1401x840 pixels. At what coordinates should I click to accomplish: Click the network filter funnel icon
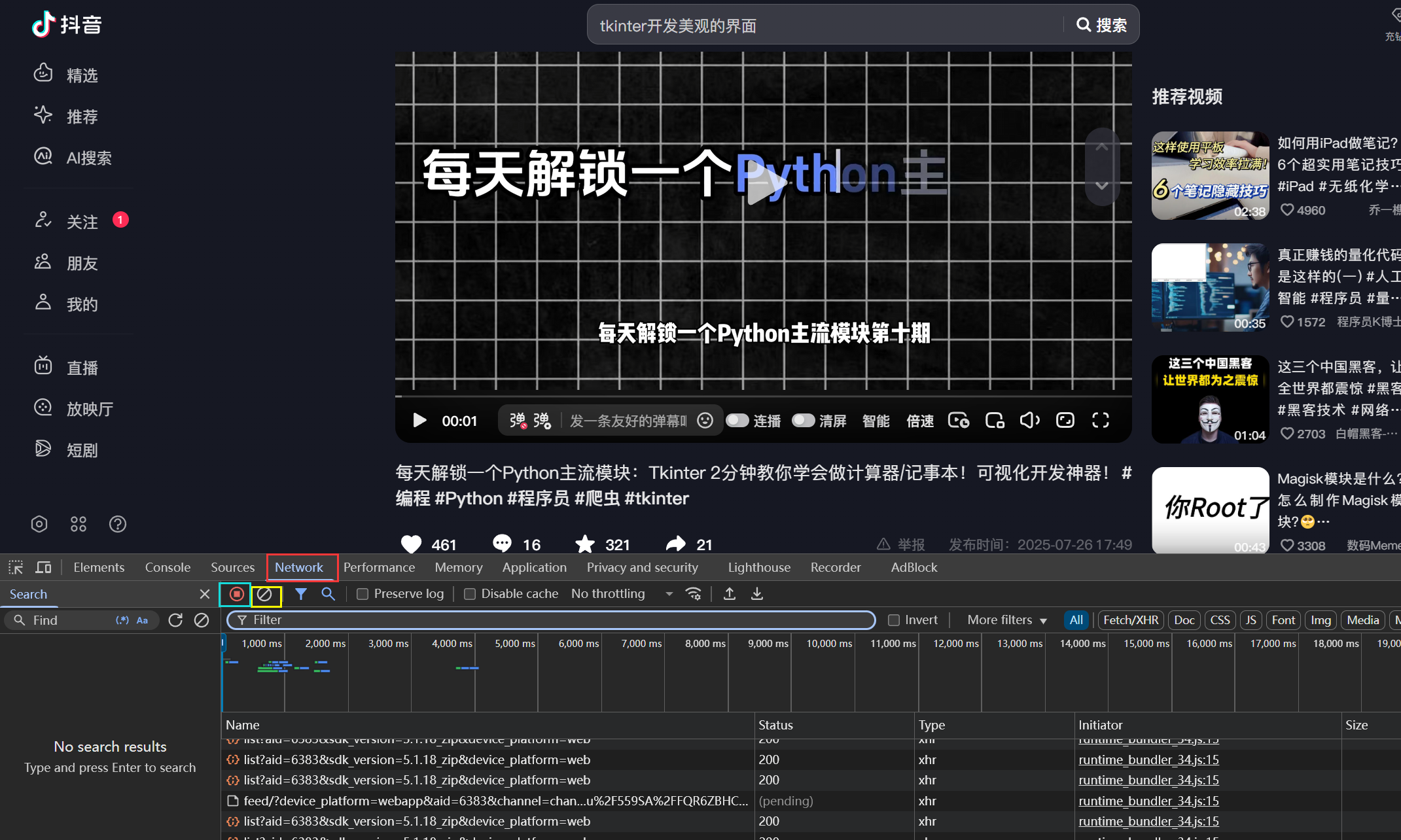pyautogui.click(x=300, y=594)
